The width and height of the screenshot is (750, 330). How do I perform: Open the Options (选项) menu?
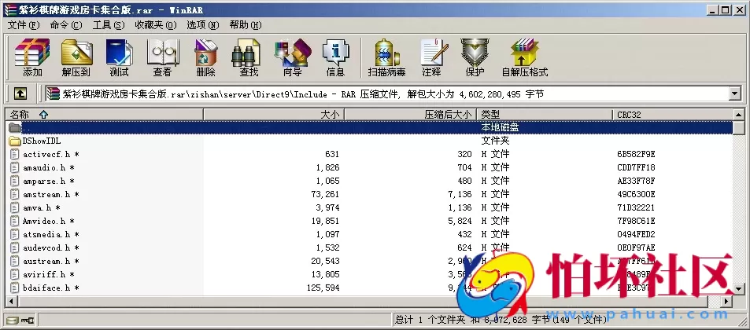tap(203, 25)
